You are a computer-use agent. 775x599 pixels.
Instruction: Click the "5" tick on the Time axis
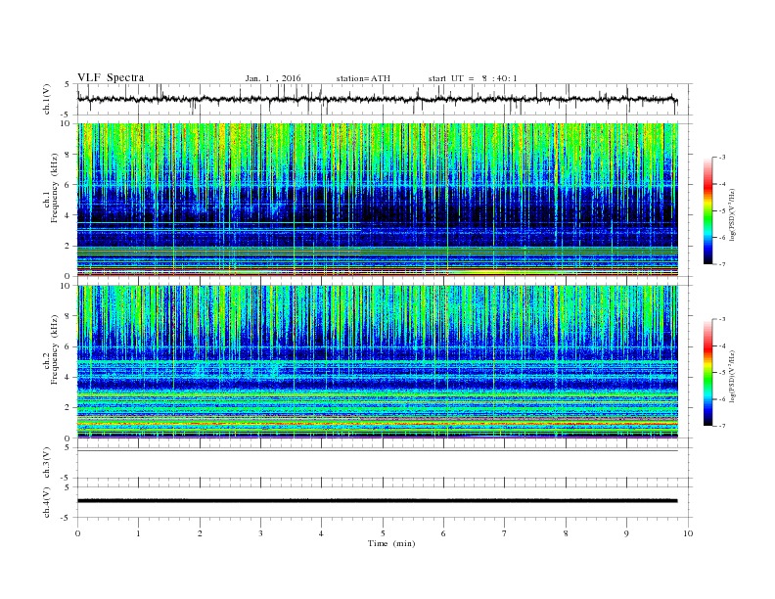[x=383, y=533]
